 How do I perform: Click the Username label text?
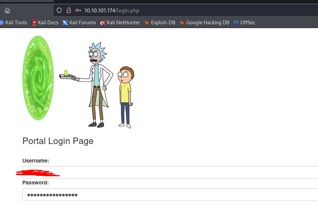(36, 161)
